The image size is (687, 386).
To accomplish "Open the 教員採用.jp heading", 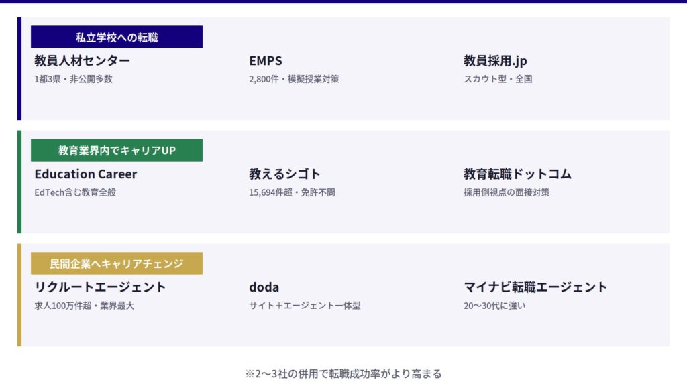I will (495, 61).
